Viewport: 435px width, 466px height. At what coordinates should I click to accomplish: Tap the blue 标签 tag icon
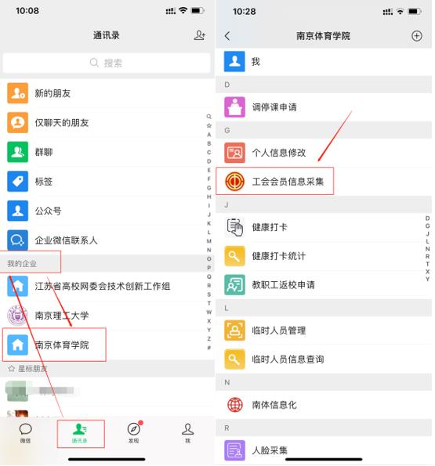coord(17,181)
